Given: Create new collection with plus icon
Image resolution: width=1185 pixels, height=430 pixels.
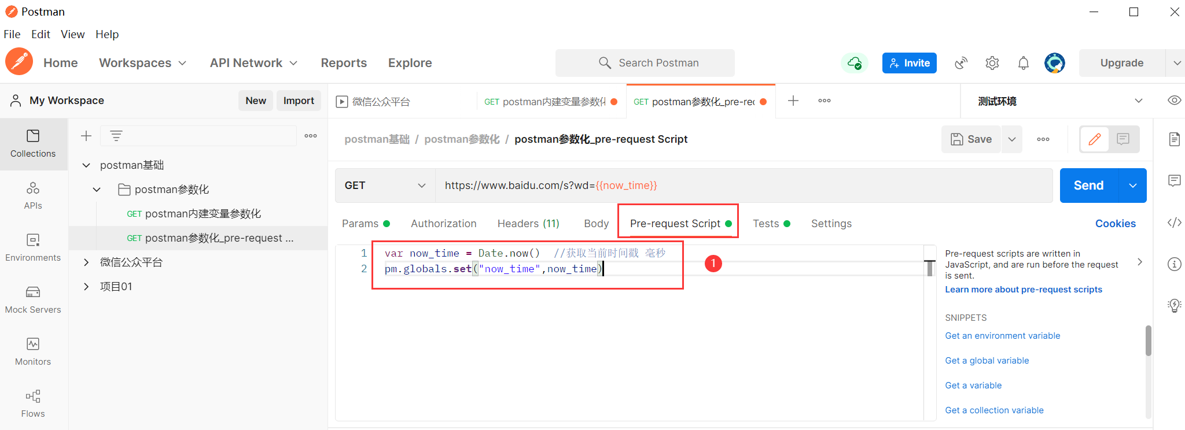Looking at the screenshot, I should [86, 136].
